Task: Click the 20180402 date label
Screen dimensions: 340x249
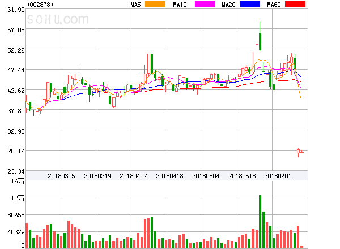Action: 133,176
